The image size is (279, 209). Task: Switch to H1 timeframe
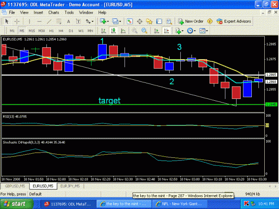pyautogui.click(x=51, y=31)
